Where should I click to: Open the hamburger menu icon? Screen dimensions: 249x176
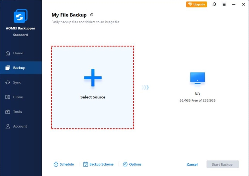[224, 4]
